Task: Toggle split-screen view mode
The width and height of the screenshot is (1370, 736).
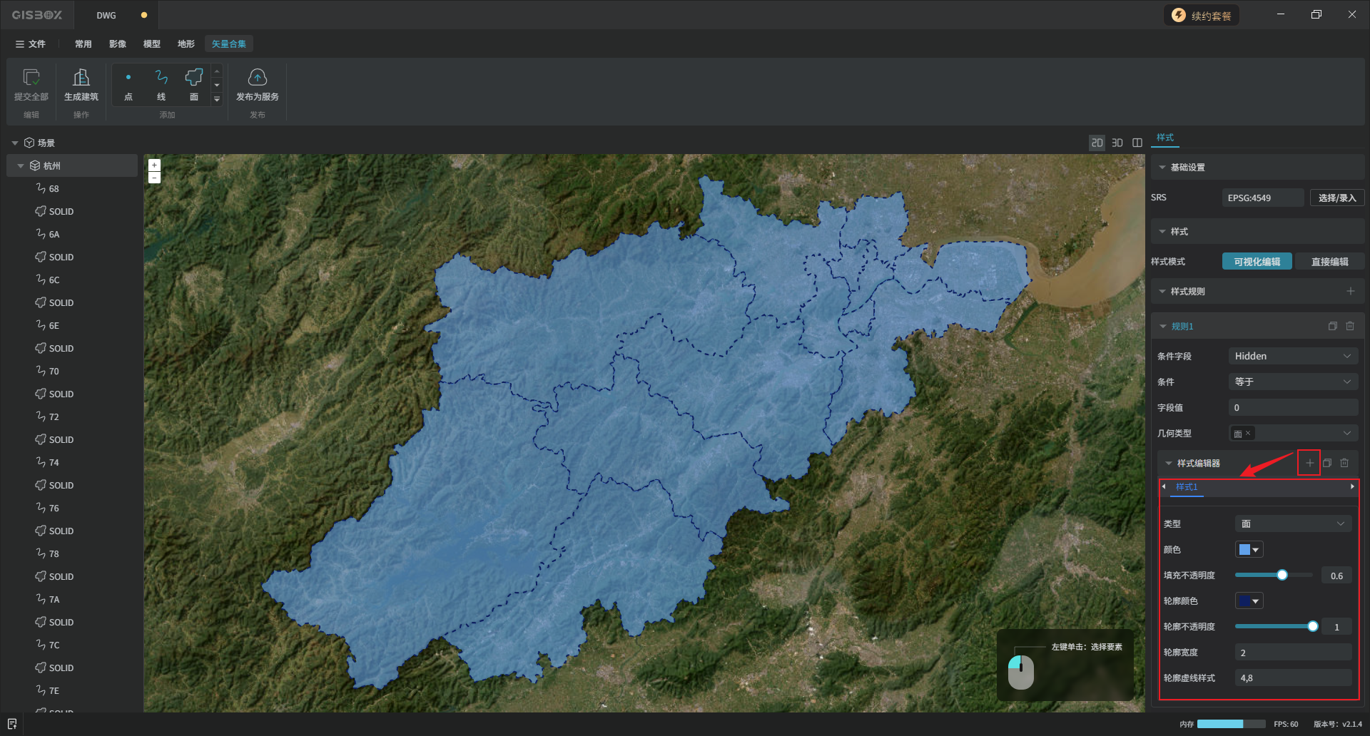Action: (1137, 143)
